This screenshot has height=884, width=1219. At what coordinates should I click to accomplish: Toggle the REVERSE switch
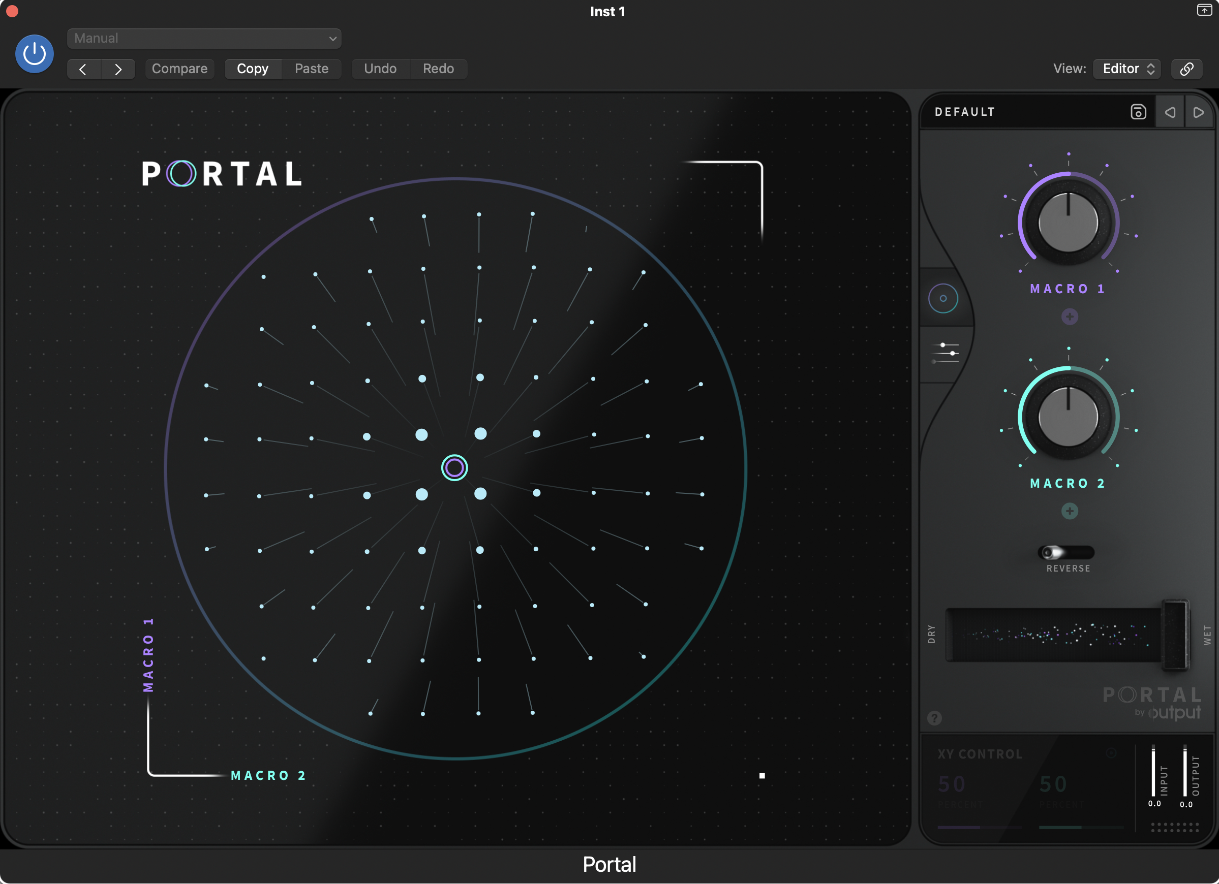(x=1067, y=553)
